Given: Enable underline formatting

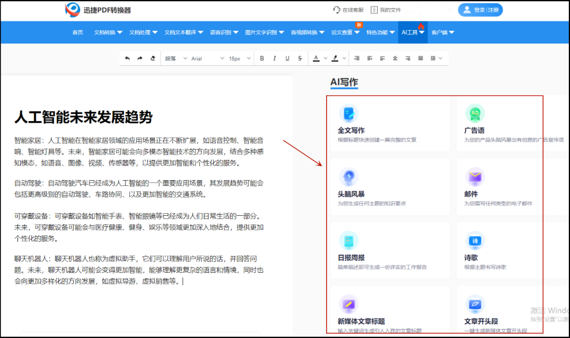Looking at the screenshot, I should [x=286, y=58].
